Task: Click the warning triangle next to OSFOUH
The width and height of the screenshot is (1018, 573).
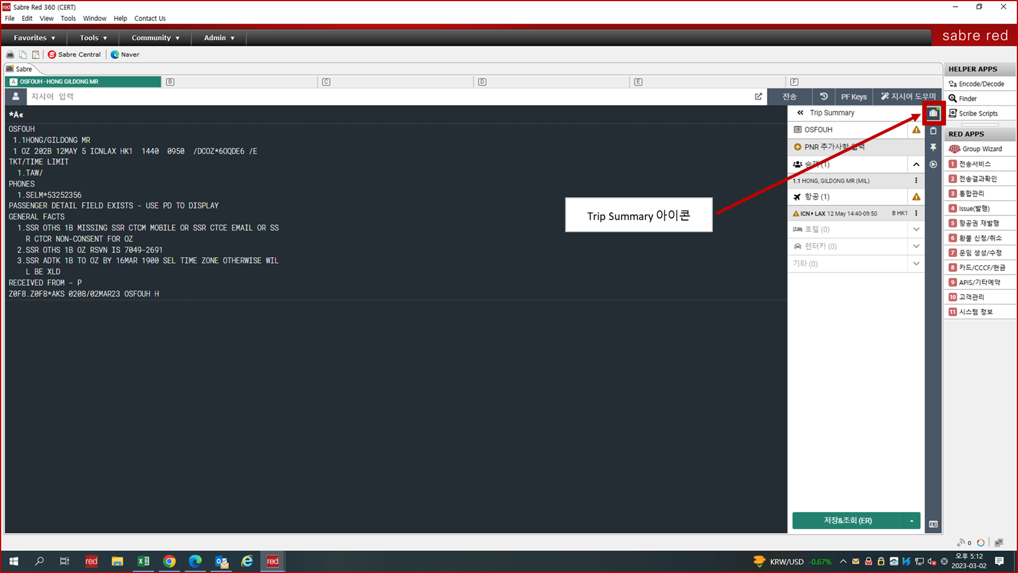Action: point(916,130)
